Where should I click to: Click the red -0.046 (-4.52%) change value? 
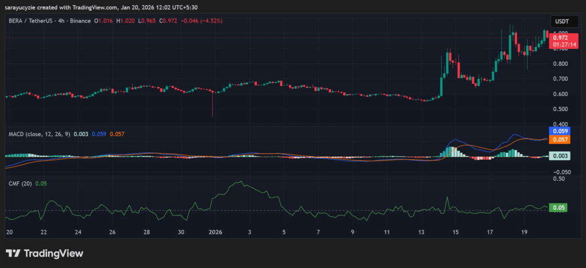(x=203, y=21)
